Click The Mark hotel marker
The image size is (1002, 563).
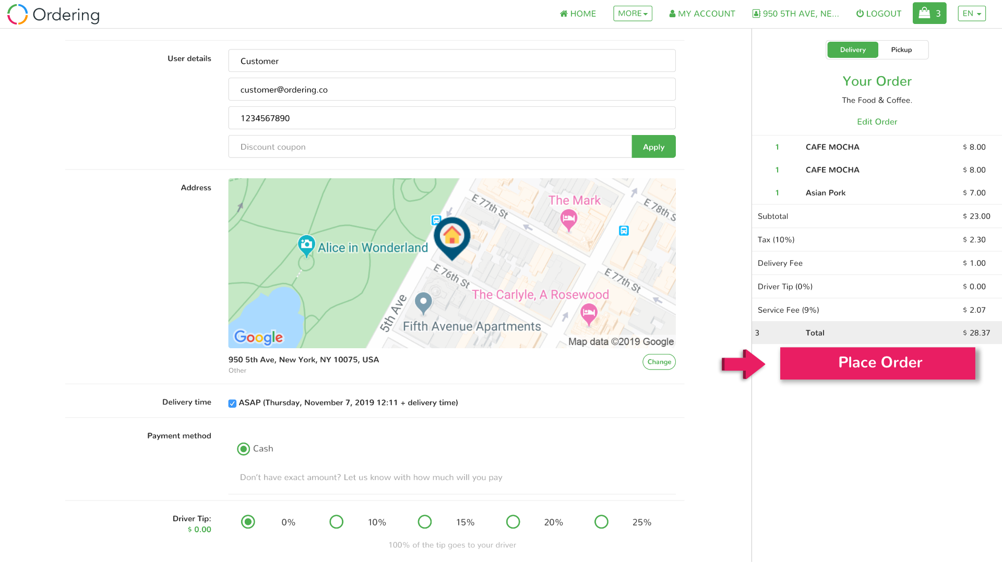pyautogui.click(x=568, y=219)
